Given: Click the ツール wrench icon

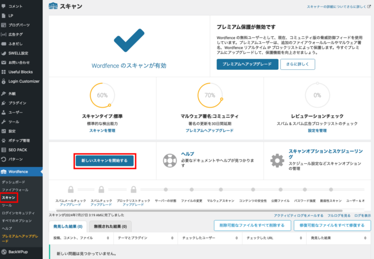Looking at the screenshot, I should 4,122.
